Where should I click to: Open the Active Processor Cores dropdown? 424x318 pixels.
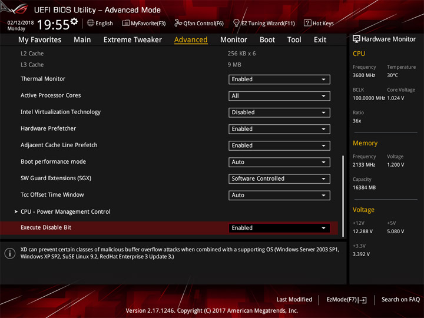tap(279, 96)
